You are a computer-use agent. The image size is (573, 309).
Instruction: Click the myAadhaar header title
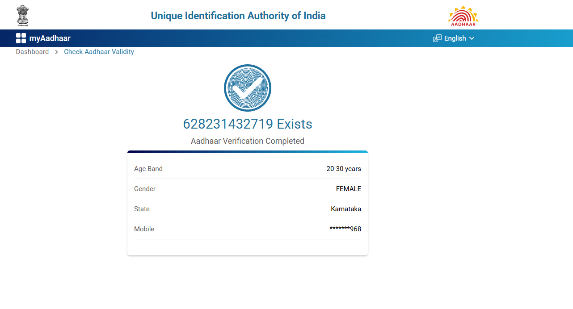point(50,38)
